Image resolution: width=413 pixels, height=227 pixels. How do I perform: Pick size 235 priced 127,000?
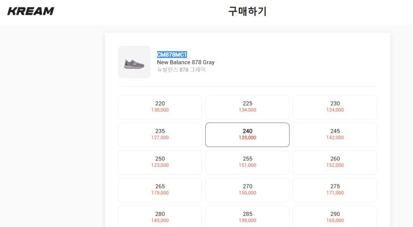[x=160, y=135]
